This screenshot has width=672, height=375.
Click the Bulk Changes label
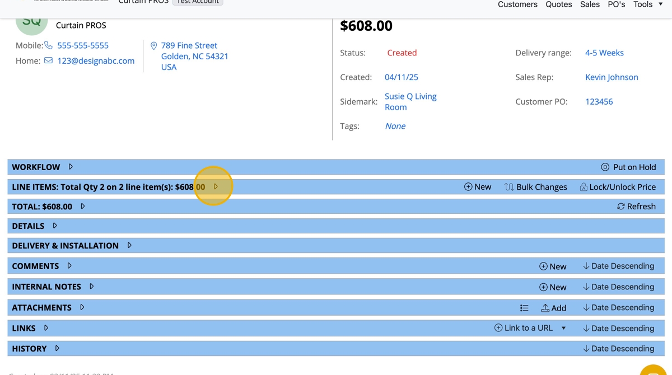click(x=542, y=187)
